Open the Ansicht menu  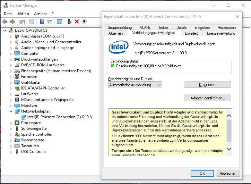tap(40, 14)
